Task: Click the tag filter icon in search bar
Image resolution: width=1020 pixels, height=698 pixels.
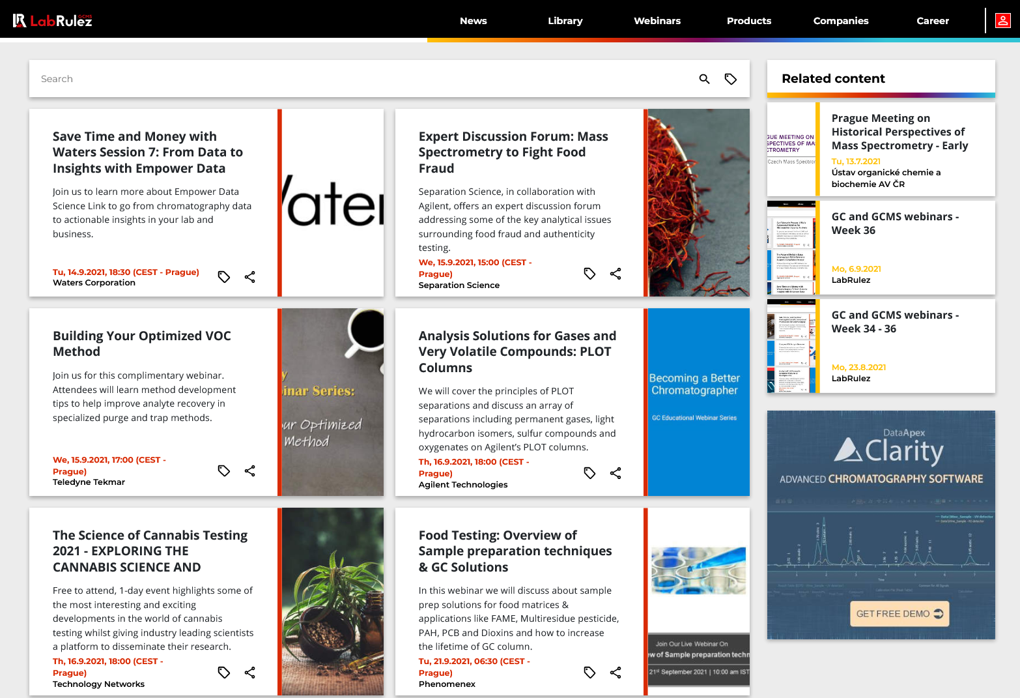Action: [731, 79]
